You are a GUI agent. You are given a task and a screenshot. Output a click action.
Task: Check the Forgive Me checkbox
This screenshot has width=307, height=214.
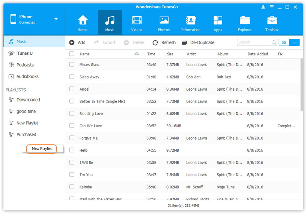point(72,138)
